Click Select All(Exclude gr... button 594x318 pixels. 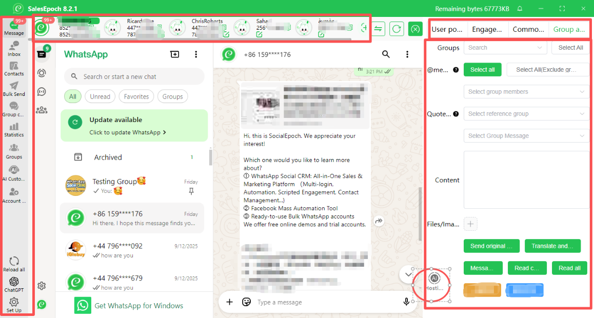tap(548, 70)
